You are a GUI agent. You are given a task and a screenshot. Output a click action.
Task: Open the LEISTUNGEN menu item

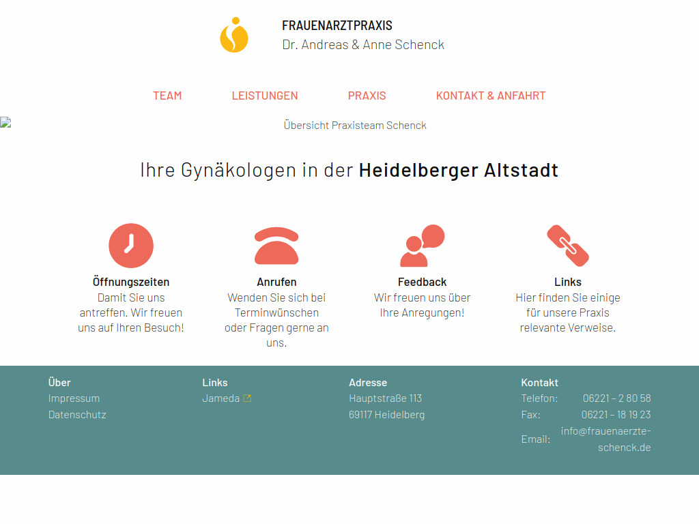265,96
